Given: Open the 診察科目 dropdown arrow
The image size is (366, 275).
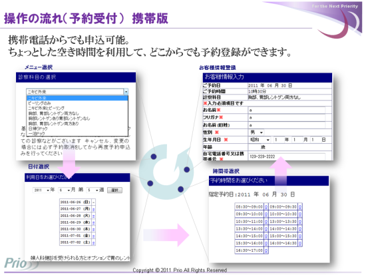Looking at the screenshot, I should tap(126, 92).
